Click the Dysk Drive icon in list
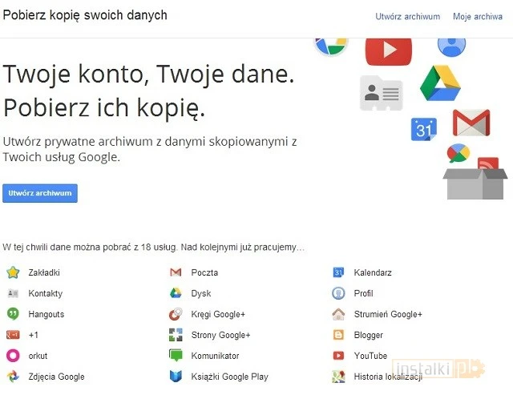The width and height of the screenshot is (513, 403). click(x=176, y=293)
